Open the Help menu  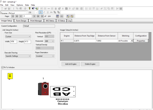click(33, 5)
